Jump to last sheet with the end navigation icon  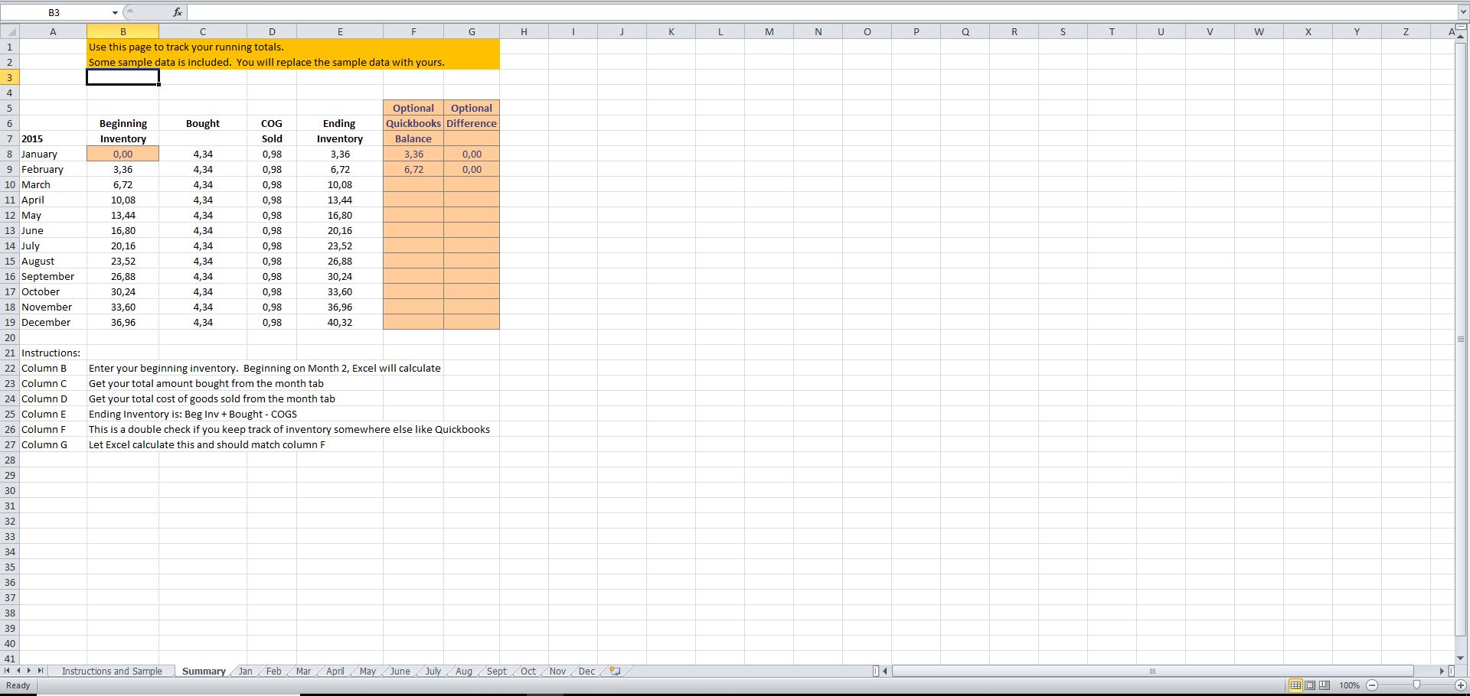(x=38, y=671)
